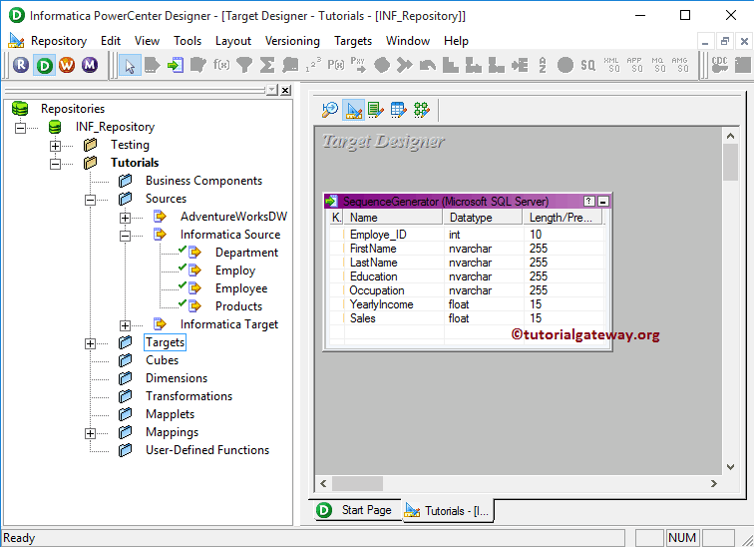
Task: Select the Business Components folder
Action: tap(203, 181)
